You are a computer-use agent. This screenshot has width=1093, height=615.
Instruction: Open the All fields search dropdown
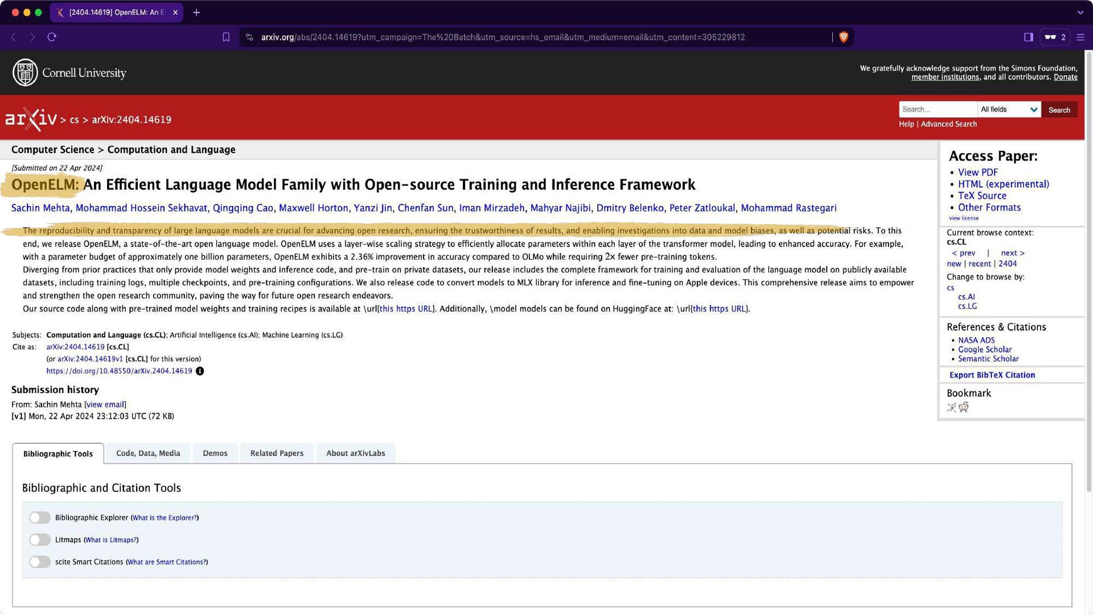1009,109
